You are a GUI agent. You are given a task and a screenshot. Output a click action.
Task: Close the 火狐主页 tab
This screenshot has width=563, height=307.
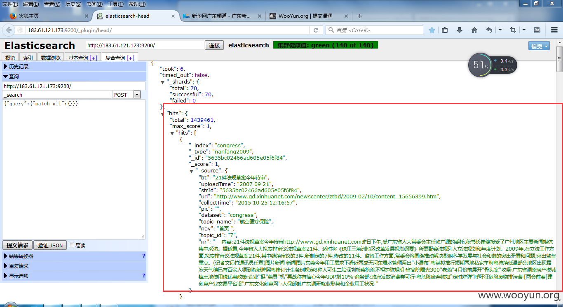pos(87,16)
